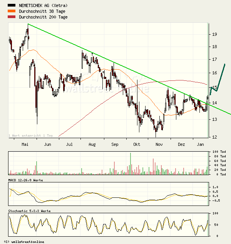Viewport: 231px width, 244px height.
Task: Click the 'Dez' month label on time axis
Action: click(x=181, y=144)
